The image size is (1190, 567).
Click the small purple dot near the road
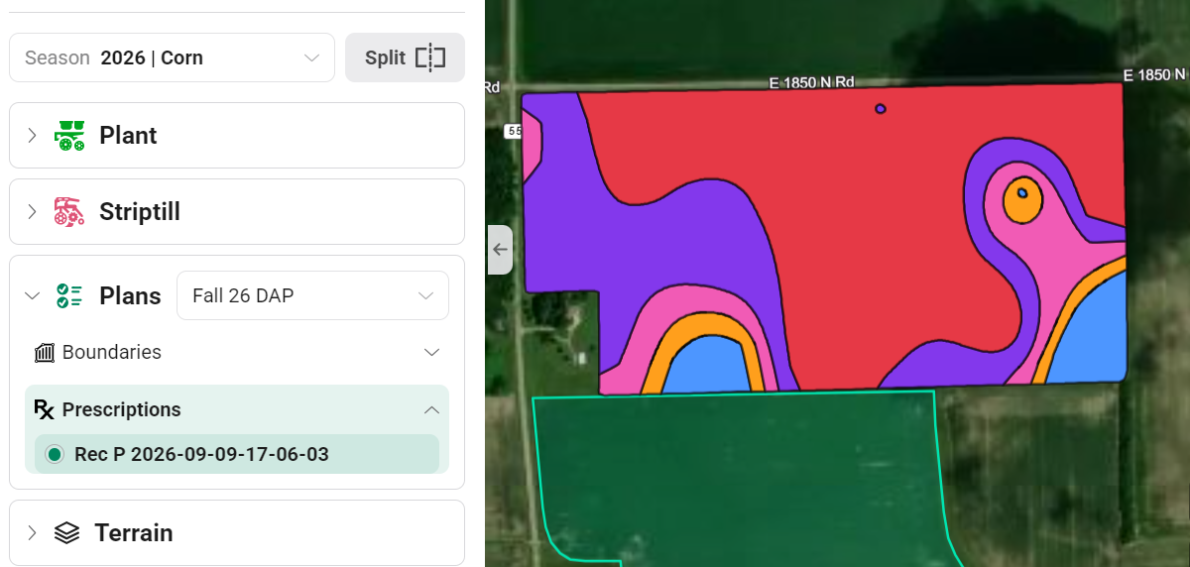coord(880,109)
